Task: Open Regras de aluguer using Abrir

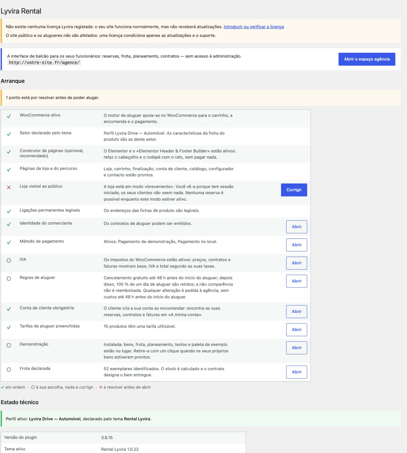Action: [297, 281]
